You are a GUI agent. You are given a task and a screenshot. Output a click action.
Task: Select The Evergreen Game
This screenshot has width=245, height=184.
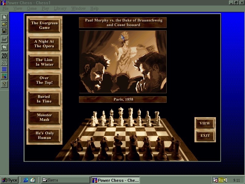coord(44,25)
